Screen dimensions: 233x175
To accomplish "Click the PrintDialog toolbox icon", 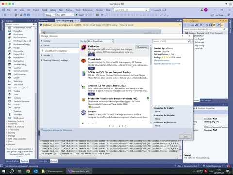I will click(x=10, y=34).
